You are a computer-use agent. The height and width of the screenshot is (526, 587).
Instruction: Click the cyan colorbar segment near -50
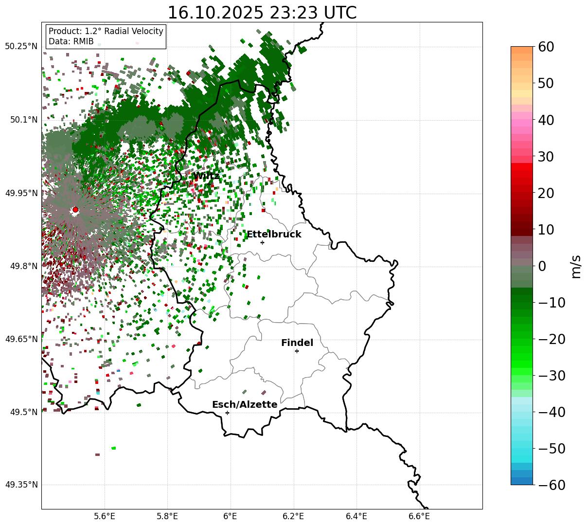point(522,448)
